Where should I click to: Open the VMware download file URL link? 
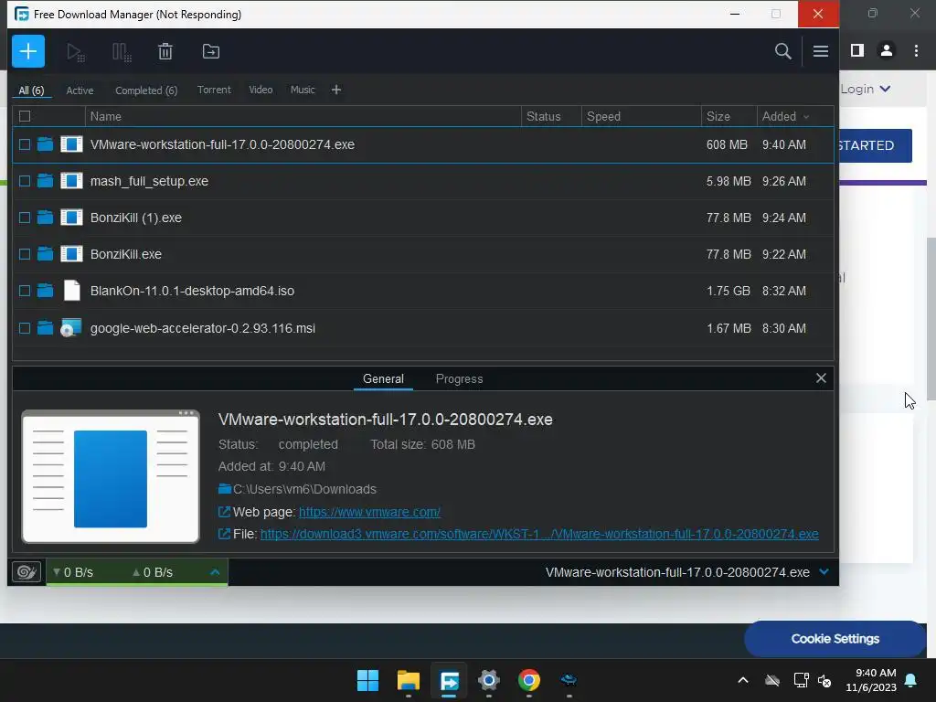point(539,534)
